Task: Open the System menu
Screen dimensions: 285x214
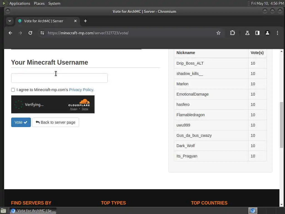Action: (x=54, y=3)
